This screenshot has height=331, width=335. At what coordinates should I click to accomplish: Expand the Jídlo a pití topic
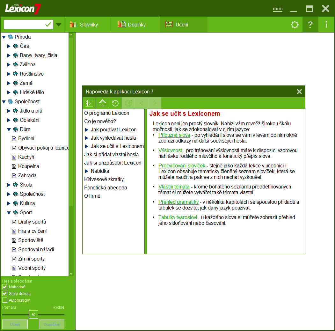click(x=9, y=111)
